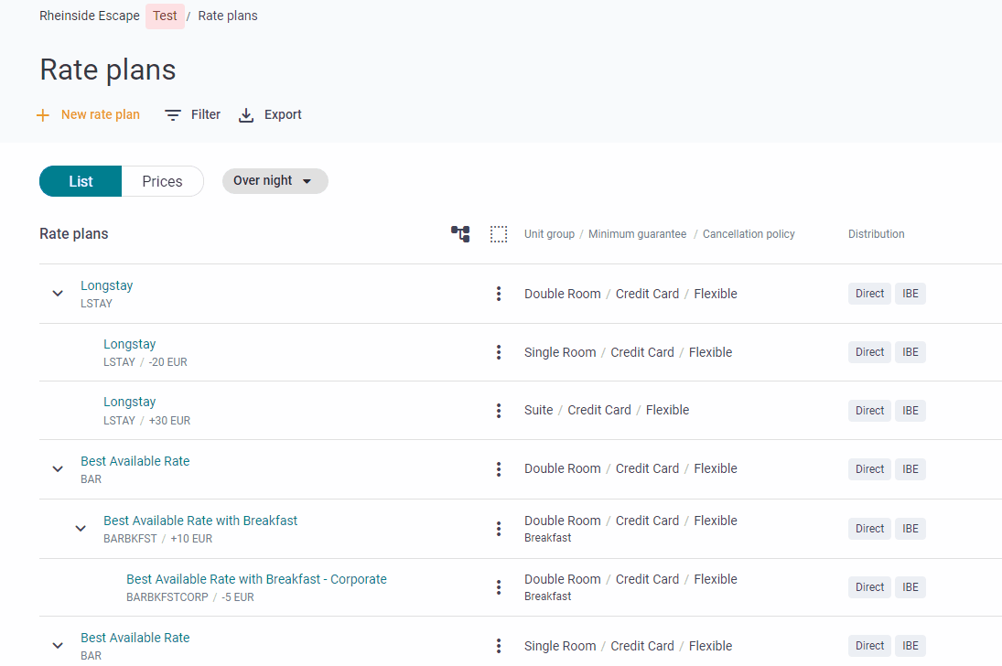Switch to the Prices view
Screen dimensions: 1002x666
click(162, 181)
